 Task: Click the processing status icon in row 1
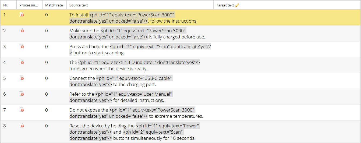[22, 15]
